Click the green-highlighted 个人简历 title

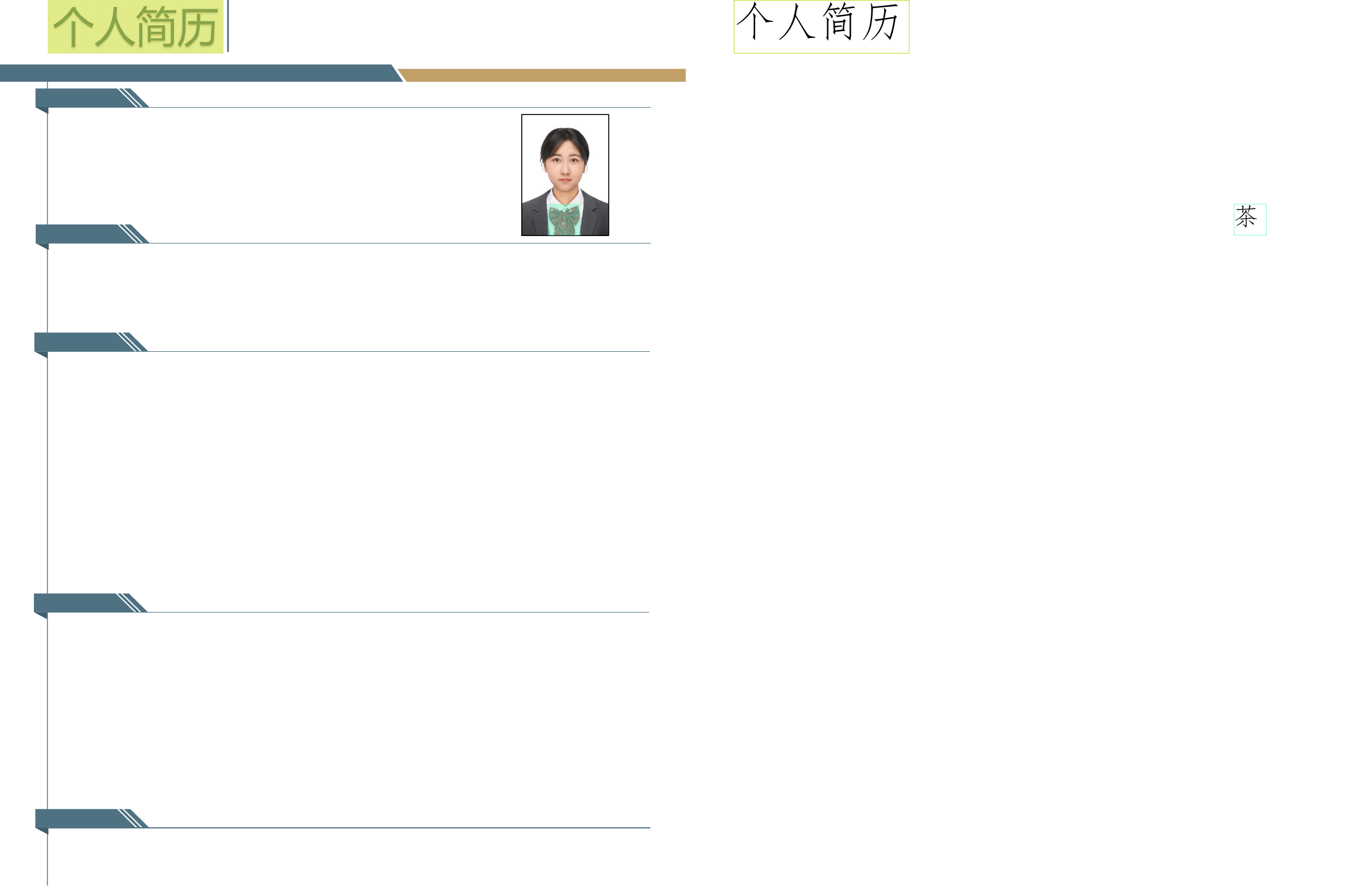point(135,27)
